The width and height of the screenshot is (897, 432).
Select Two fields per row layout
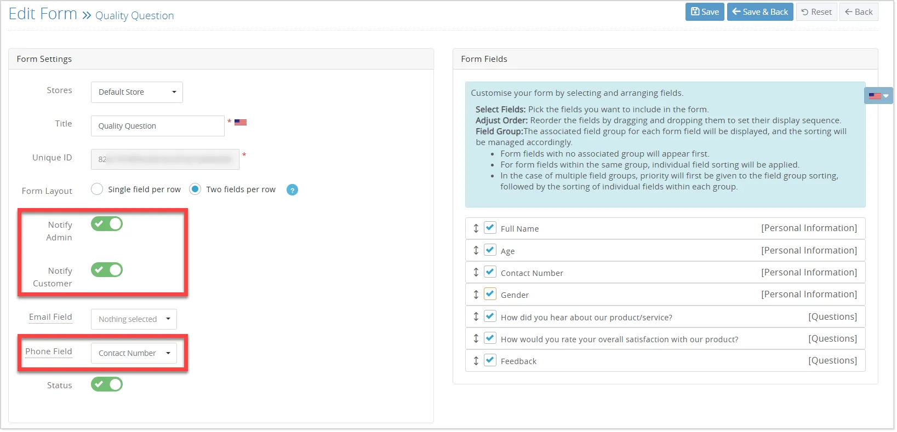[195, 189]
